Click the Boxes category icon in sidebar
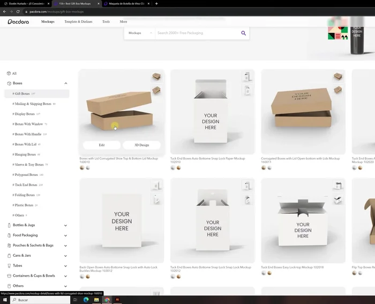Screen dimensions: 375x304 [9, 83]
